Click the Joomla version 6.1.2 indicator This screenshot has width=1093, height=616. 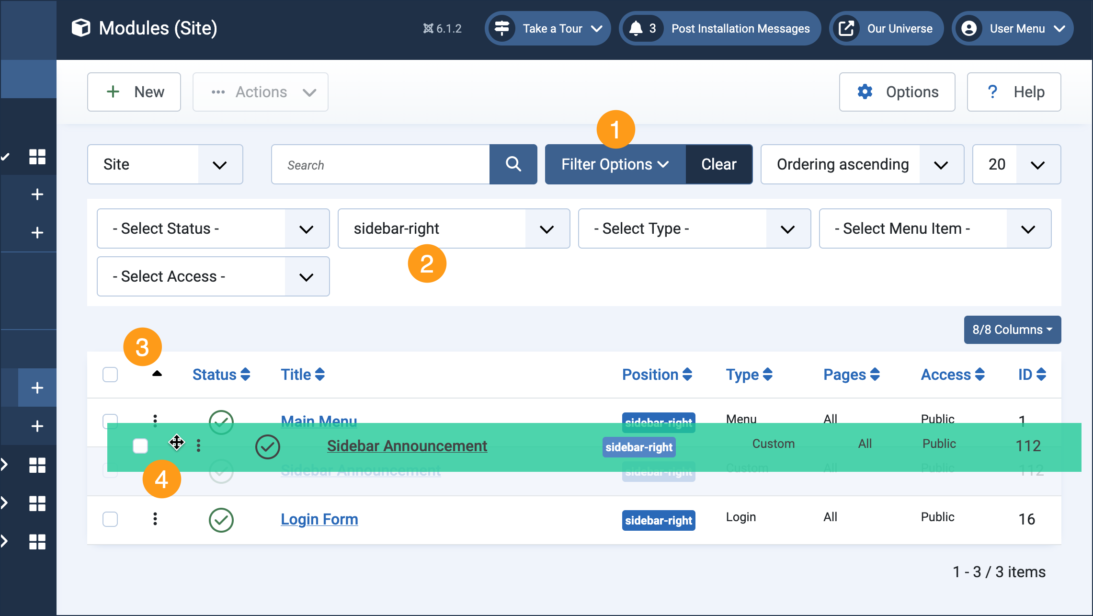pos(442,29)
